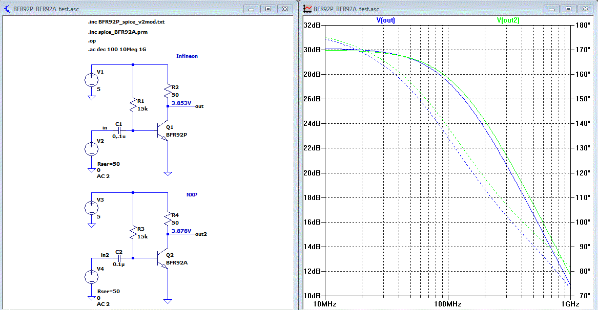The width and height of the screenshot is (598, 310).
Task: Select the V4 AC source symbol
Action: point(92,277)
